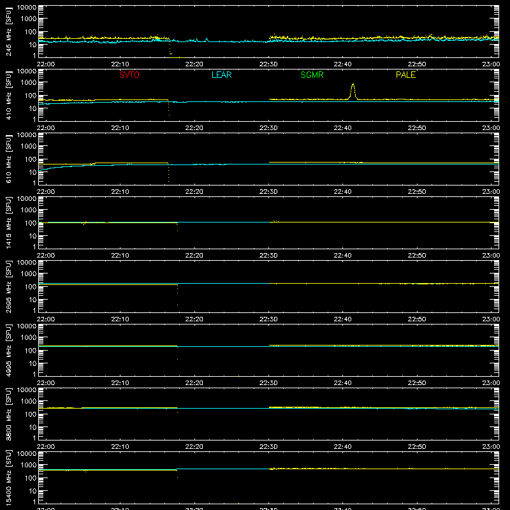
Task: Click 22:50 tick under the 245 MHz plot
Action: (417, 64)
